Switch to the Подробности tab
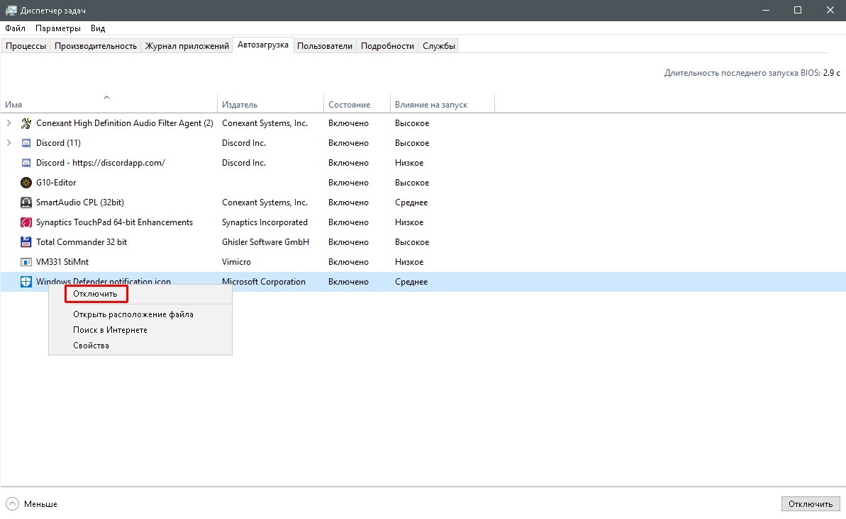This screenshot has height=519, width=846. [387, 46]
